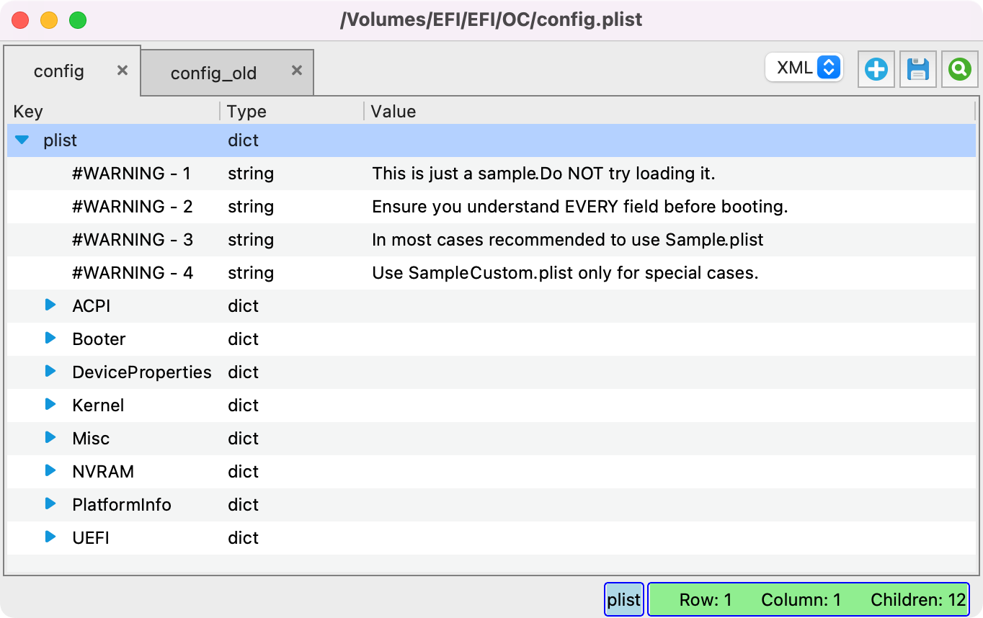Select the NVRAM key label
983x618 pixels.
point(103,472)
